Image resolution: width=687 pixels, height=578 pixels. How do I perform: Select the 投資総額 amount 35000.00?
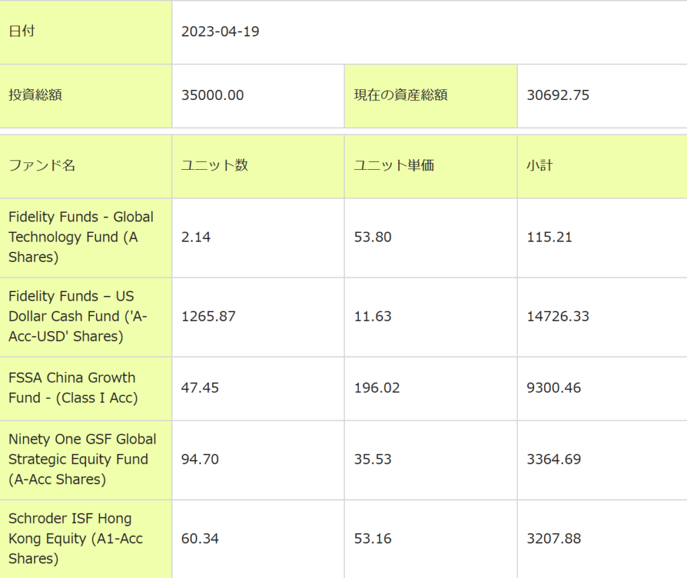point(213,95)
